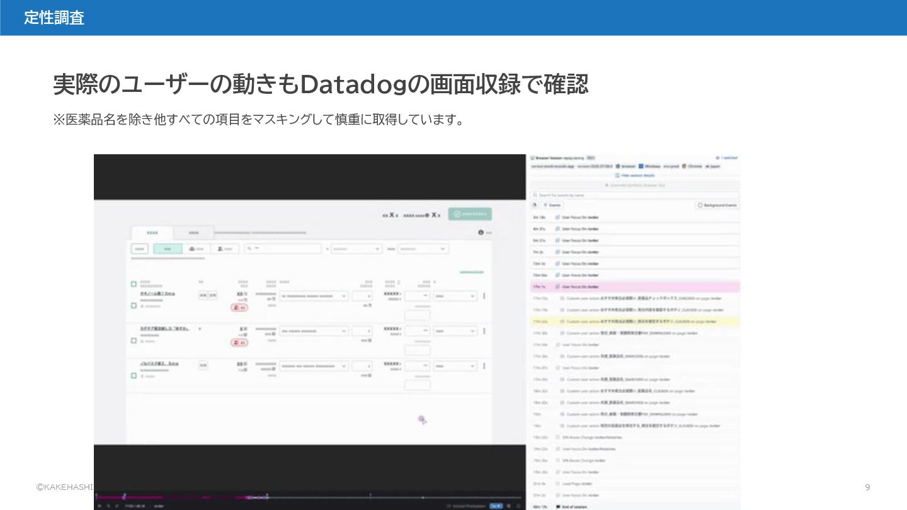Click the 1 watched indicator in the panel header
Viewport: 907px width, 510px height.
(x=726, y=157)
